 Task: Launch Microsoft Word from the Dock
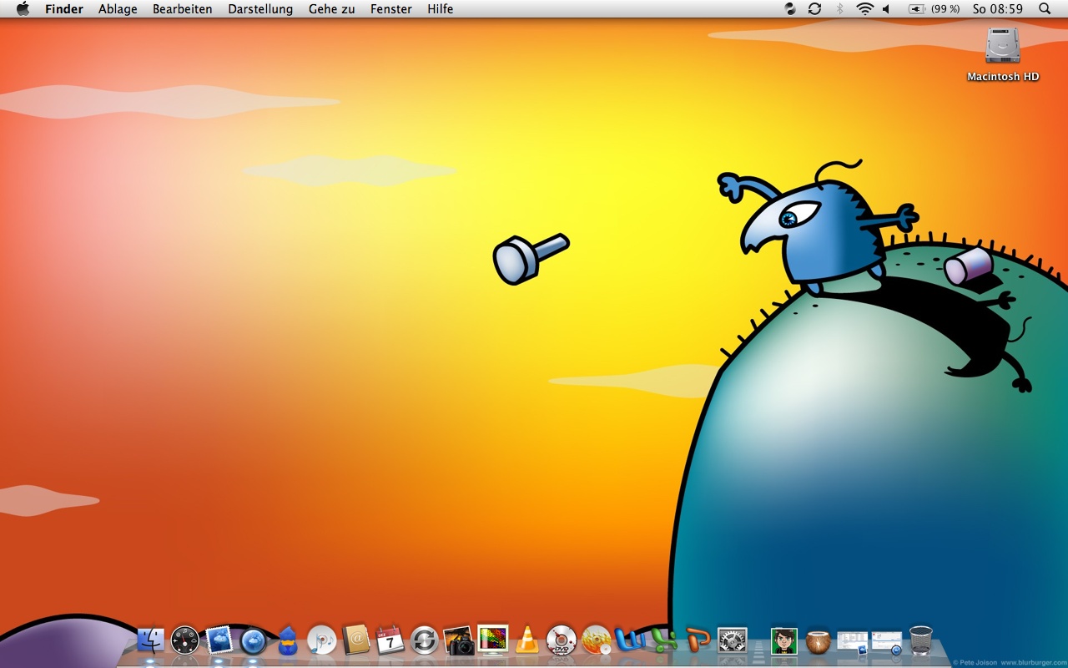[630, 640]
